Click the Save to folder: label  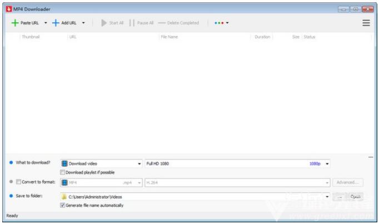click(x=29, y=196)
